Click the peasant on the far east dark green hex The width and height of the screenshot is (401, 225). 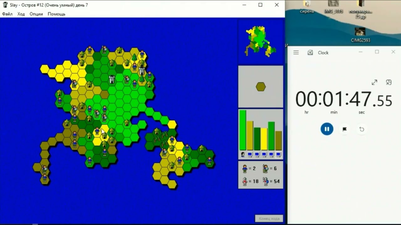[209, 161]
